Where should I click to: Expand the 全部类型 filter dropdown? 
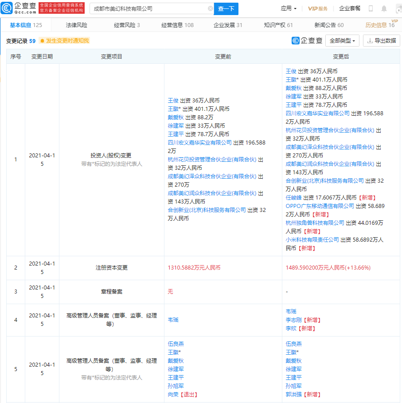[342, 41]
